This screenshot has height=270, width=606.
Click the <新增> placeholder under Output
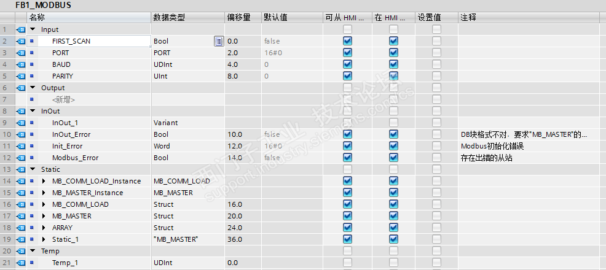click(63, 99)
